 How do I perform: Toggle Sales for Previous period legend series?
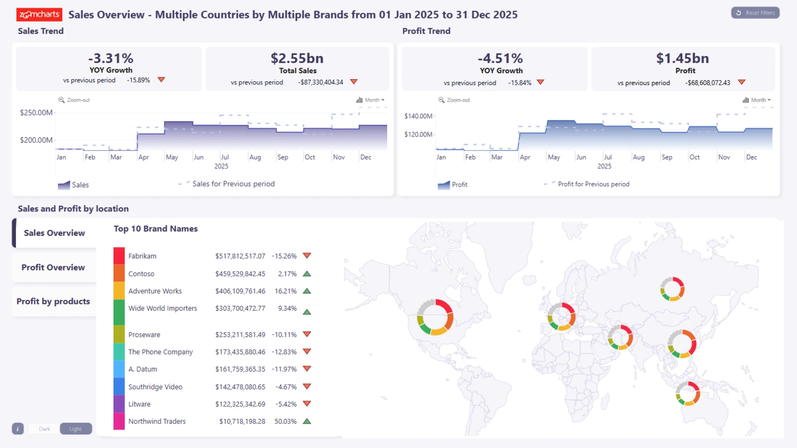tap(227, 184)
